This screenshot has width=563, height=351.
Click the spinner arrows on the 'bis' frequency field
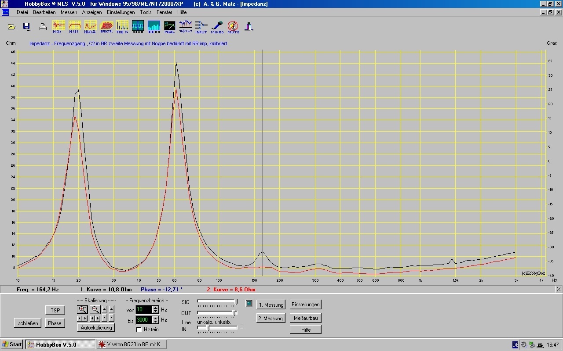(x=155, y=320)
